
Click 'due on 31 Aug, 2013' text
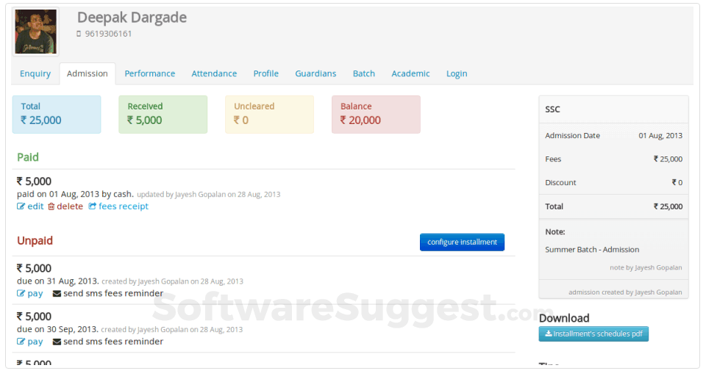(x=57, y=281)
